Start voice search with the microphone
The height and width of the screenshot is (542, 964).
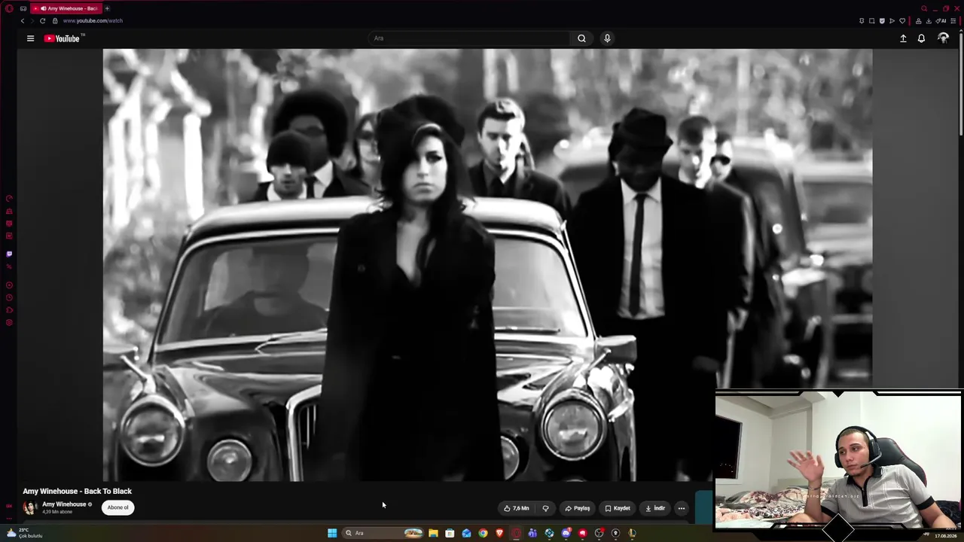point(607,38)
